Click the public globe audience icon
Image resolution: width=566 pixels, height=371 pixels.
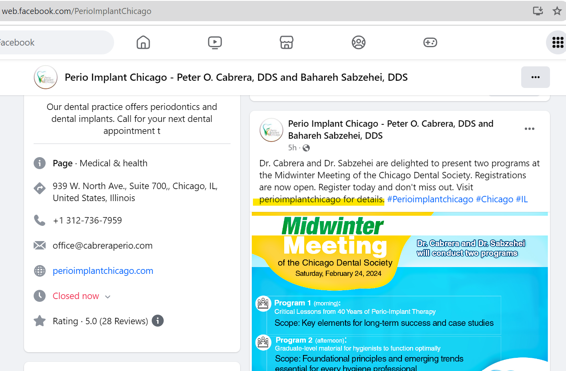[306, 148]
